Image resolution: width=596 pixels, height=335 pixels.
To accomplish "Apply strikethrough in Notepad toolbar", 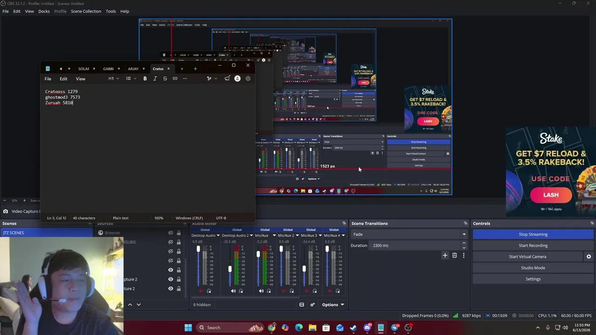I will pos(165,79).
